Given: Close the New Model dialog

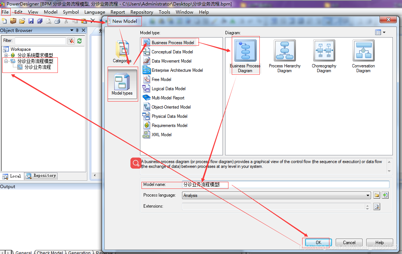Looking at the screenshot, I should [x=388, y=20].
